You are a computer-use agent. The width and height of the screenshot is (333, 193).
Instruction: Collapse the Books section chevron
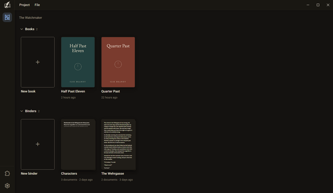(x=22, y=29)
